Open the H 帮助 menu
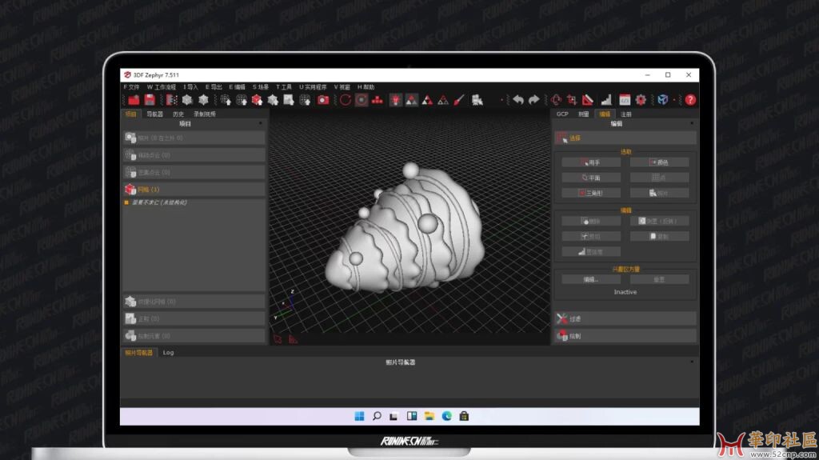 (366, 86)
